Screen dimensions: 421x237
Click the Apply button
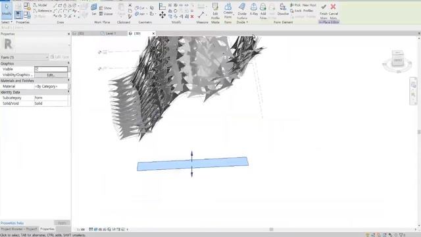tap(62, 223)
